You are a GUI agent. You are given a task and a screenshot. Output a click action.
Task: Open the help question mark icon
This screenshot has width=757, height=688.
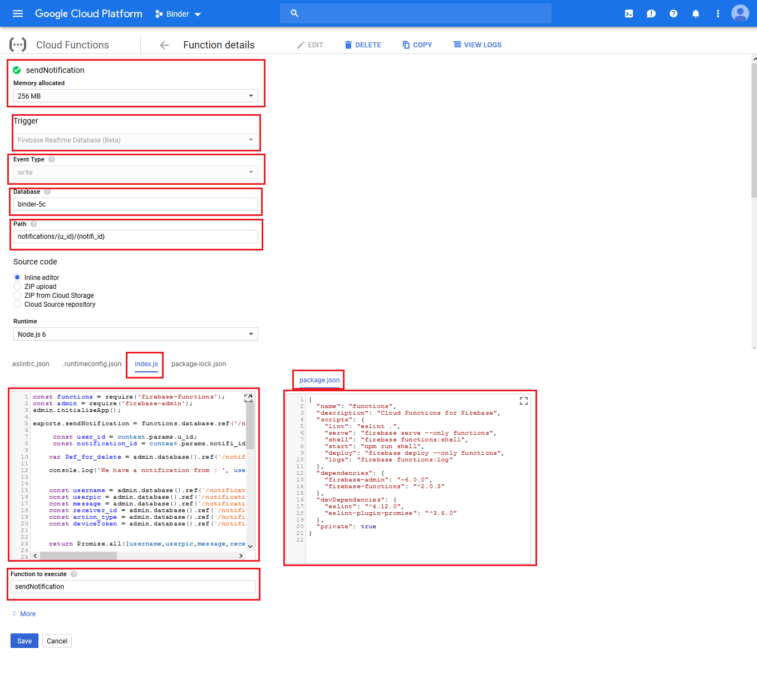click(674, 14)
